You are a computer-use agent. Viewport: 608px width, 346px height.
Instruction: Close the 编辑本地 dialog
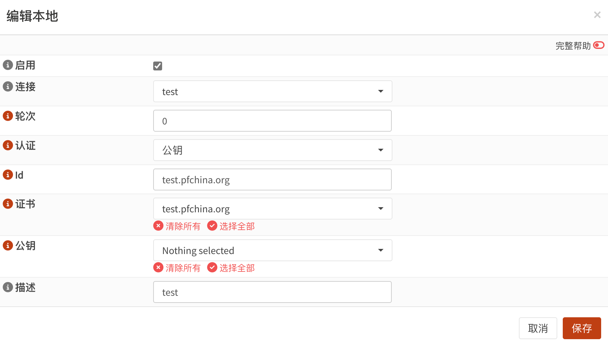click(x=597, y=15)
